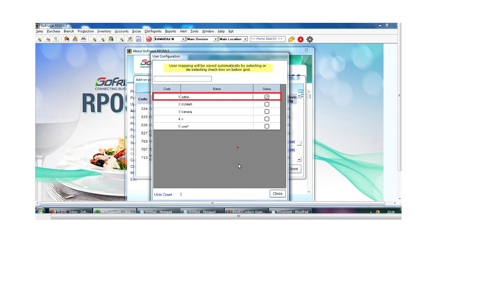Click scroll-up arrow in About window add-on list
The height and width of the screenshot is (283, 501).
[299, 96]
